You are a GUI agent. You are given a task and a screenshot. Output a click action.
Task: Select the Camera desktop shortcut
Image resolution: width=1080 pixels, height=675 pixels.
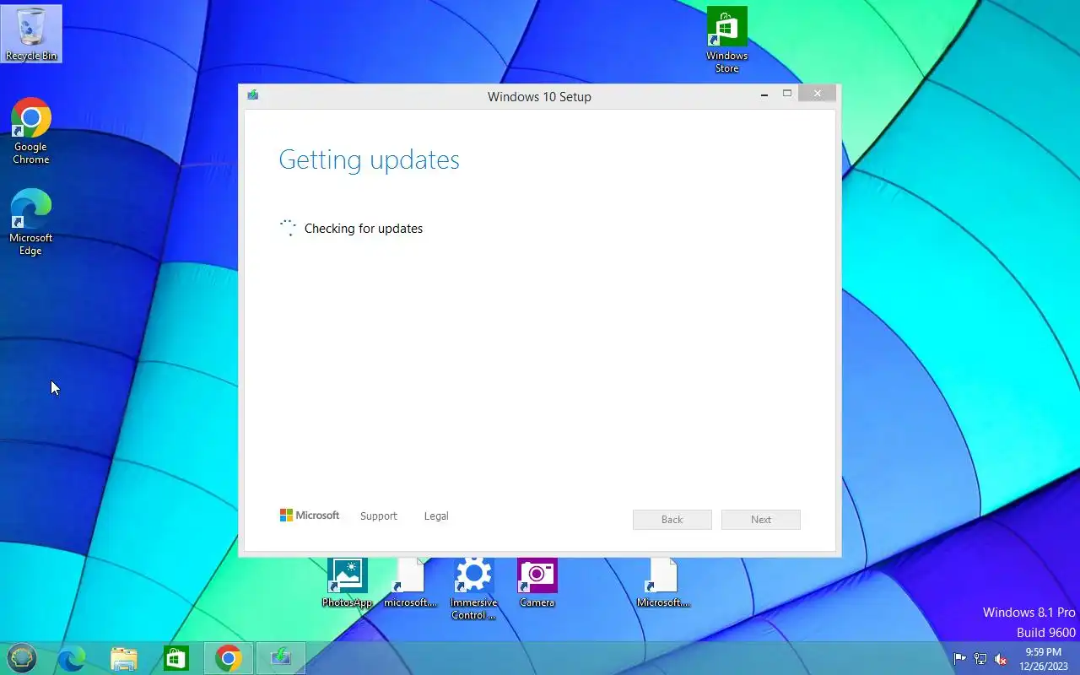pos(537,582)
